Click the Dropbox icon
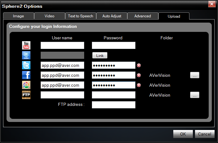Viewport: 218px width, 143px height. point(26,55)
